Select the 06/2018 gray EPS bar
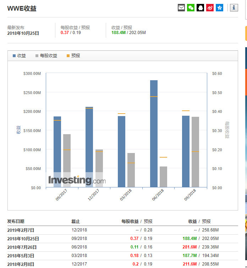Image resolution: width=247 pixels, height=268 pixels. click(x=163, y=177)
